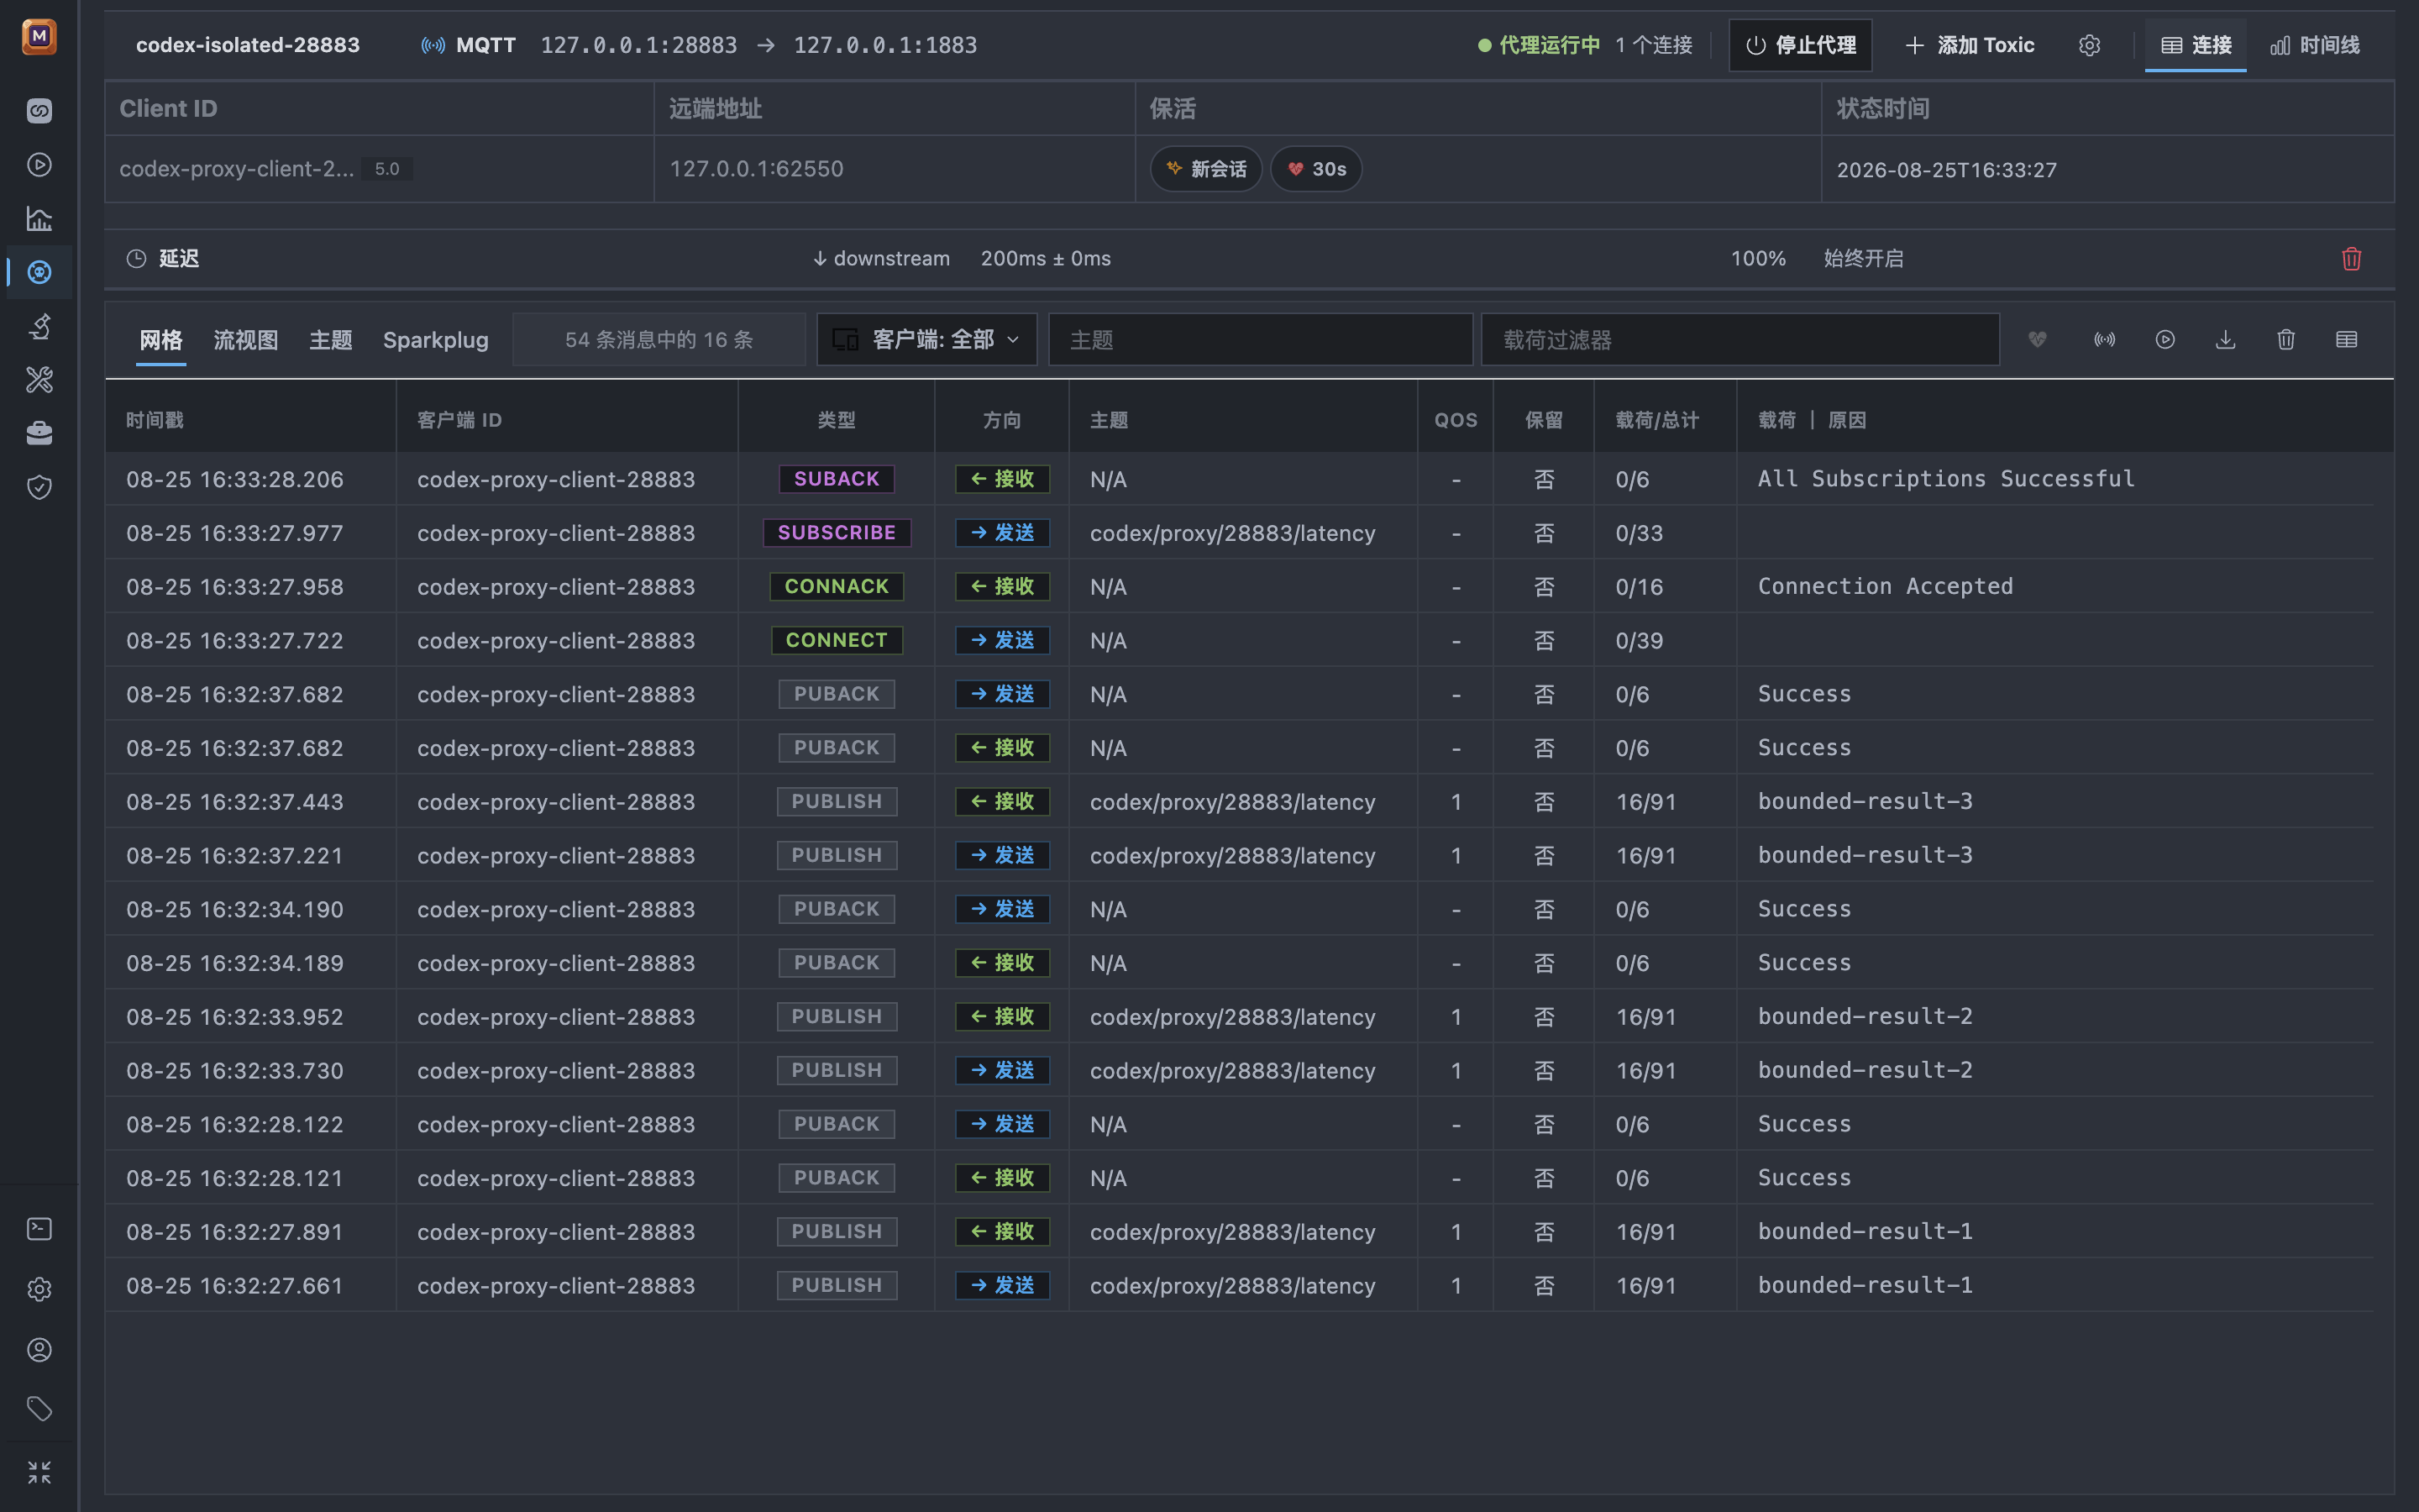Open the user account sidebar icon
2419x1512 pixels.
click(x=39, y=1350)
